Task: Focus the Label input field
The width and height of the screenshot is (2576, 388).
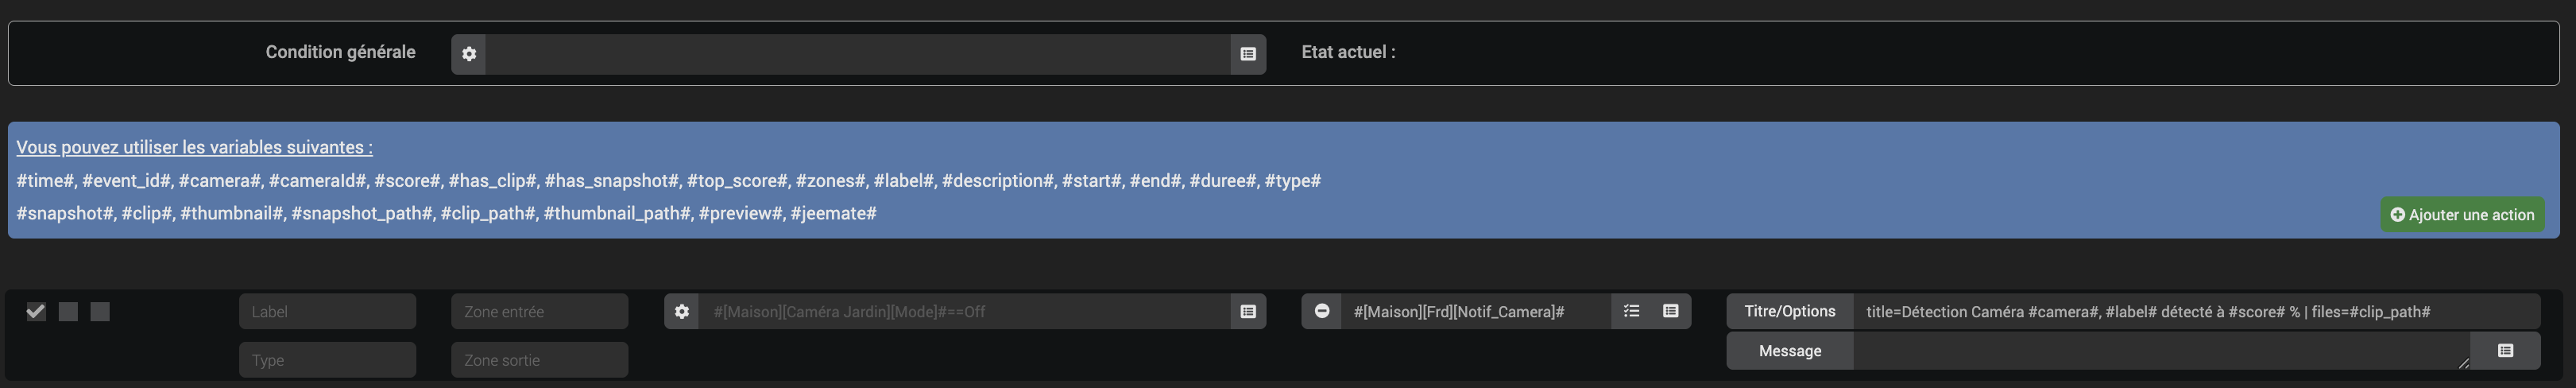Action: pyautogui.click(x=327, y=312)
